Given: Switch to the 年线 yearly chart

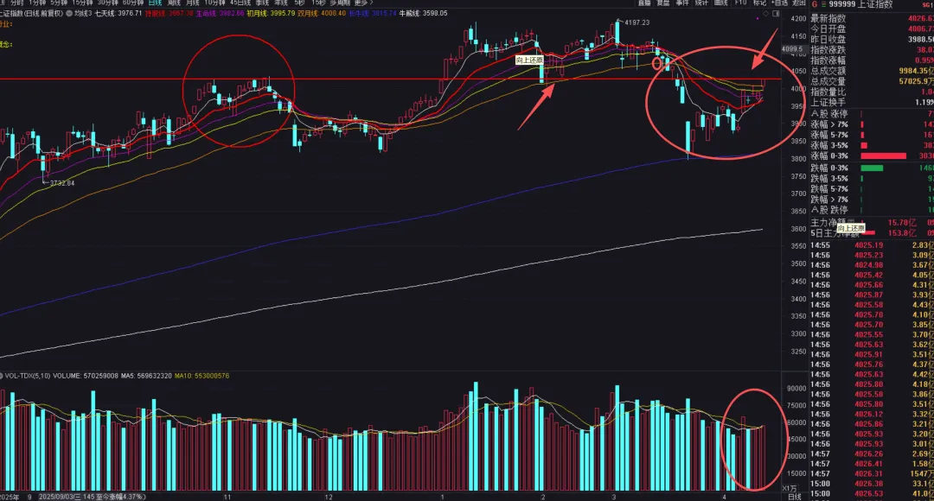Looking at the screenshot, I should coord(281,3).
